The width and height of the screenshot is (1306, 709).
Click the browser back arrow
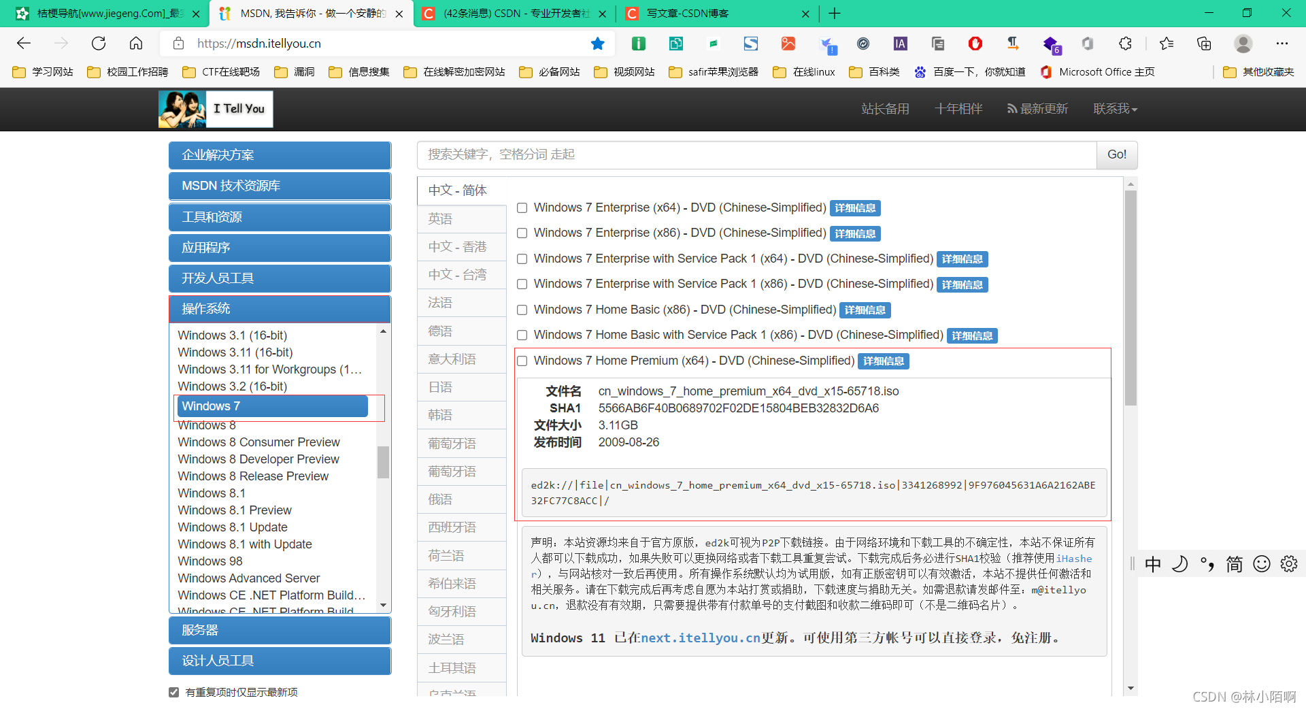click(x=24, y=44)
